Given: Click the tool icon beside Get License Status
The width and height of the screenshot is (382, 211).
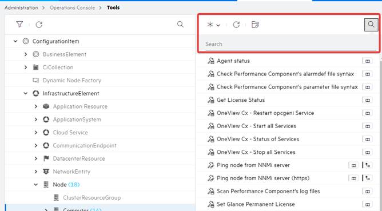Looking at the screenshot, I should 211,100.
